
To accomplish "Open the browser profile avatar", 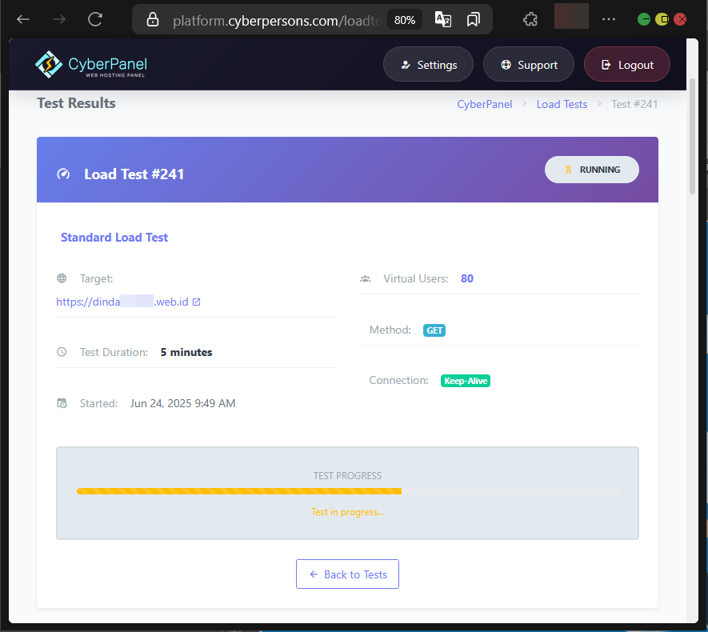I will coord(571,16).
